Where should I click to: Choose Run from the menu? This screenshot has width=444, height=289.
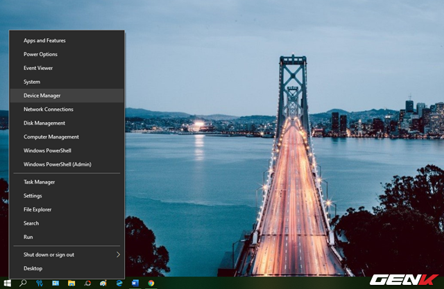[28, 237]
